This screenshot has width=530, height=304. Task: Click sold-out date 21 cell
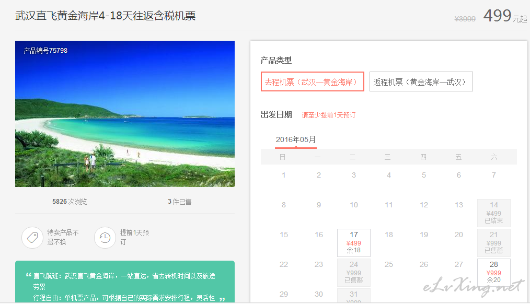[493, 242]
